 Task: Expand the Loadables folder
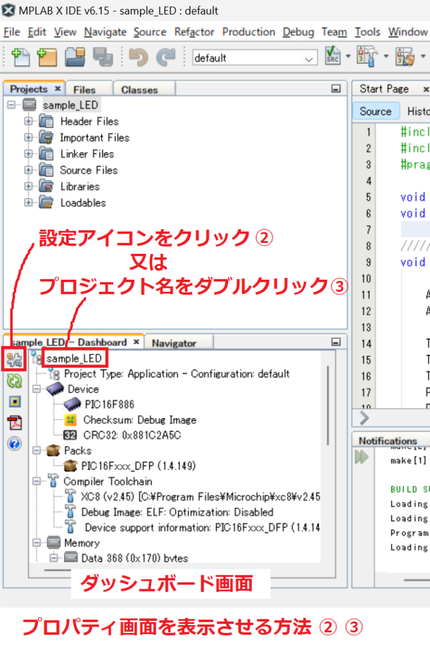pyautogui.click(x=28, y=202)
